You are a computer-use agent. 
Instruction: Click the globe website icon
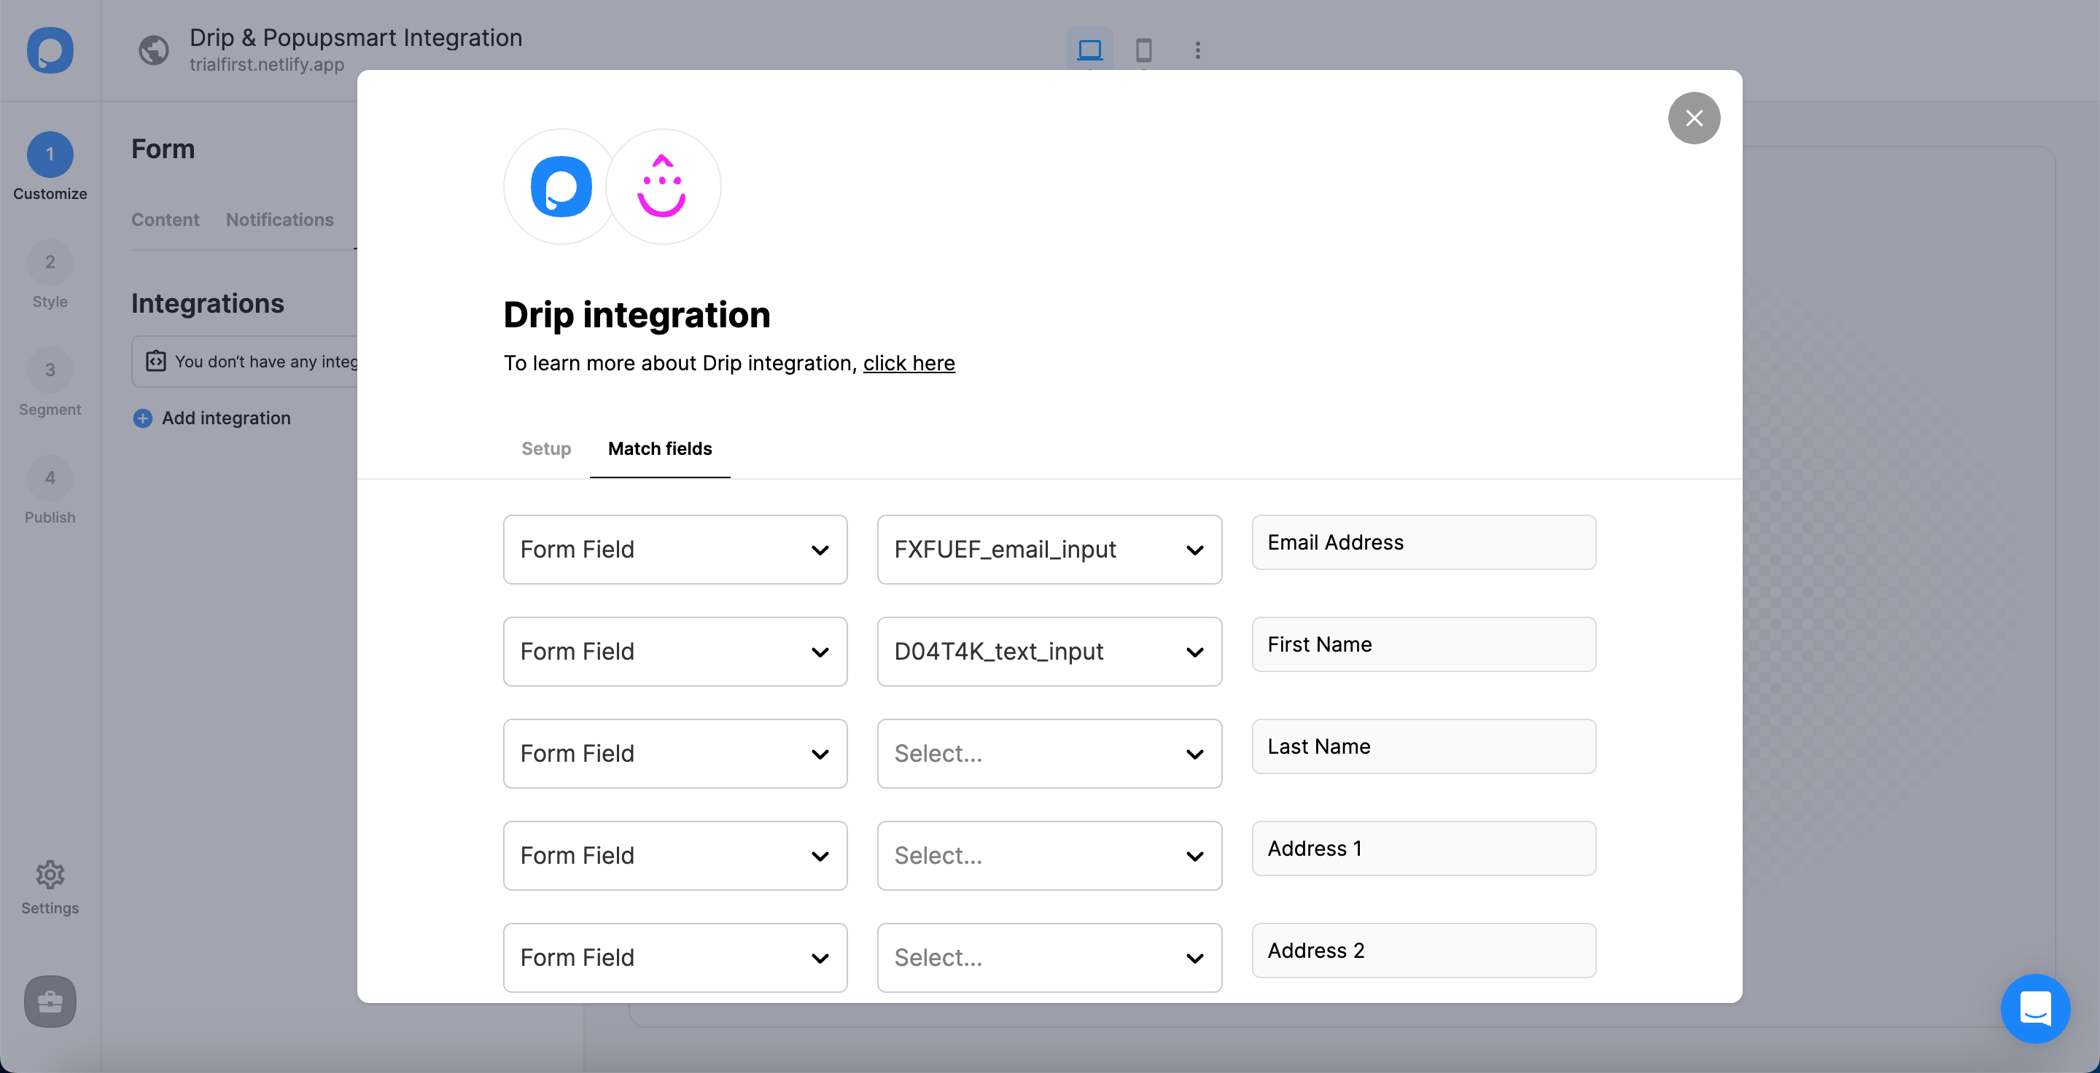coord(153,50)
